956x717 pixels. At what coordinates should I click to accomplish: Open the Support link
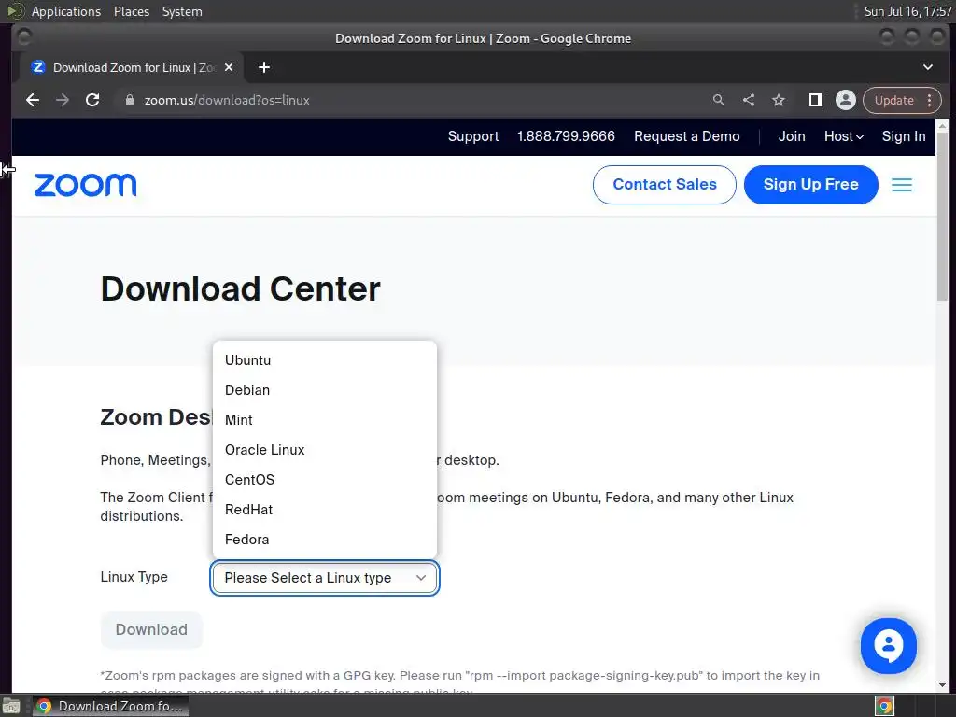pos(473,136)
